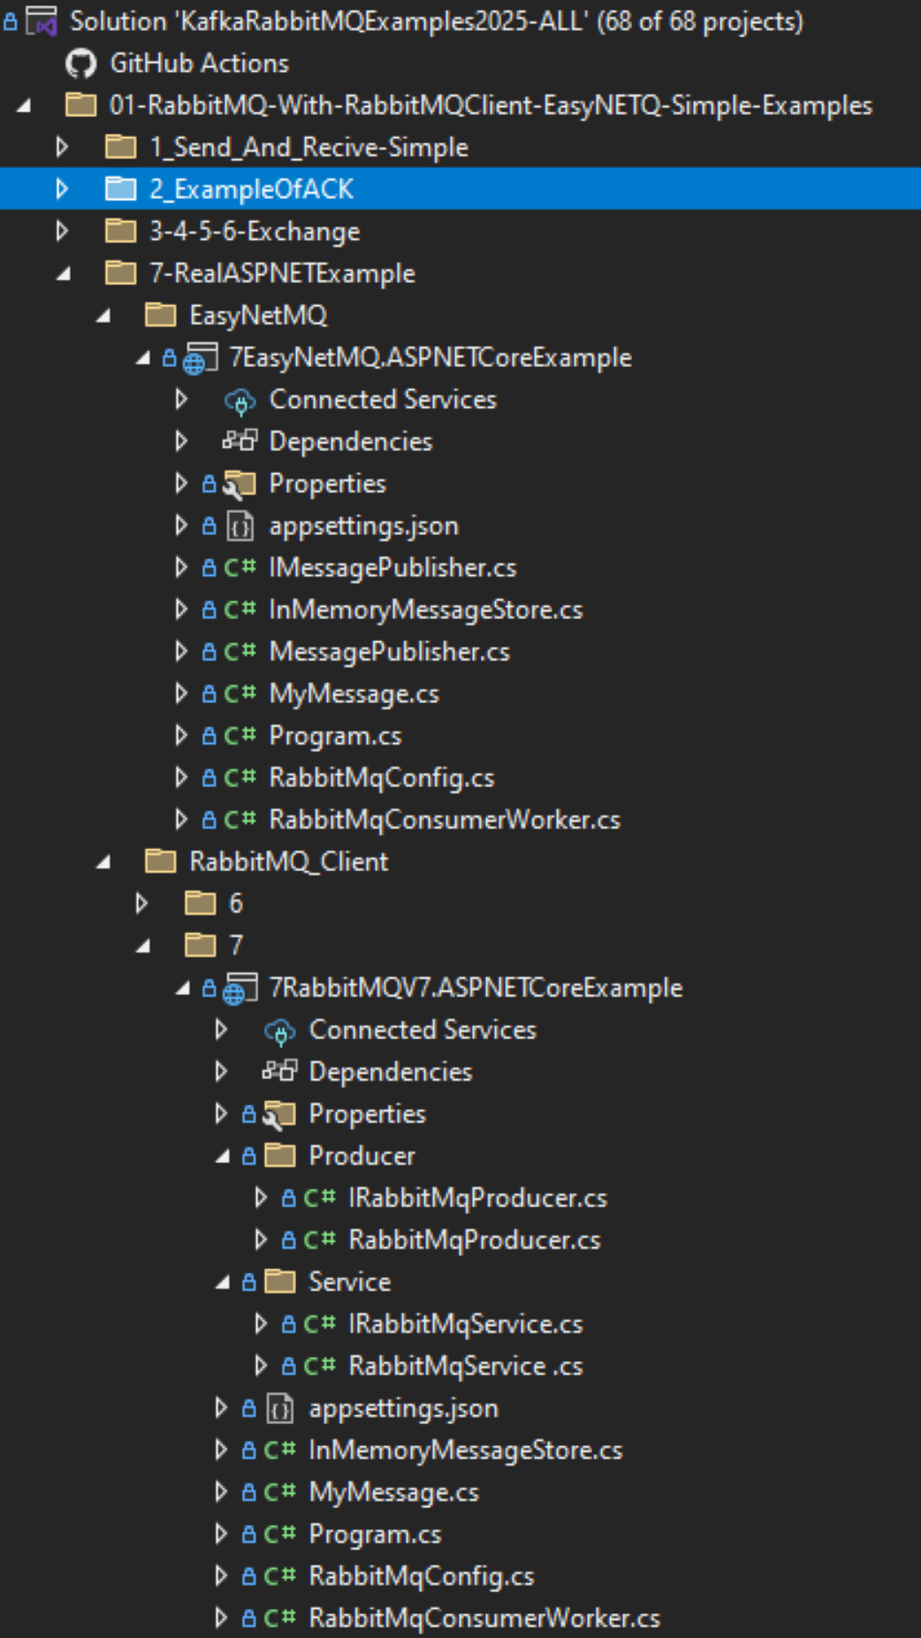Collapse folder 7 arrow
921x1638 pixels.
(143, 946)
